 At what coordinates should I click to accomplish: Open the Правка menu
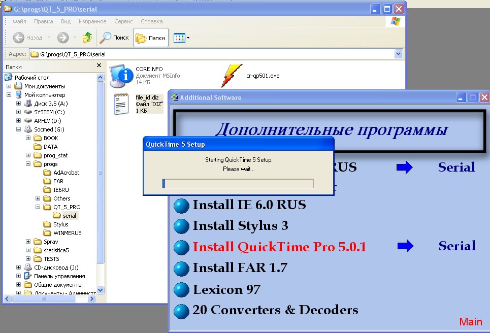click(44, 21)
